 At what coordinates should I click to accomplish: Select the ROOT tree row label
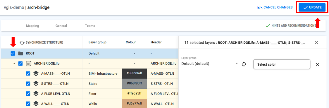(30, 53)
